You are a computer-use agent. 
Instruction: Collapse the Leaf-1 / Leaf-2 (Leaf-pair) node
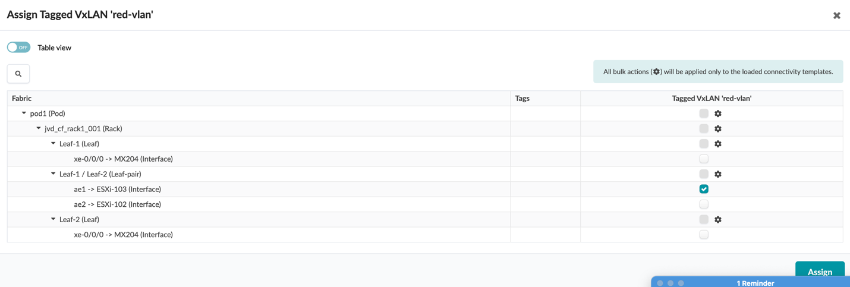[53, 174]
